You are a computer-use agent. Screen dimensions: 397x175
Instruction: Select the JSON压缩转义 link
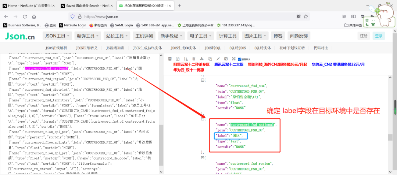87,48
